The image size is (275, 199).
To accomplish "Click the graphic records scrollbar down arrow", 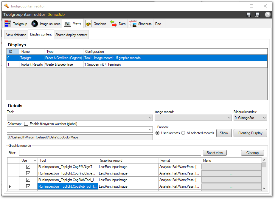I will tap(264, 188).
